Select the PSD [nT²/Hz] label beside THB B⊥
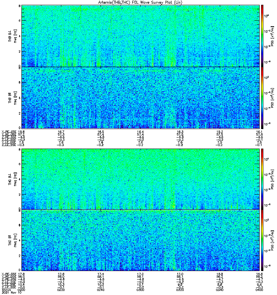The image size is (277, 295). [x=272, y=36]
